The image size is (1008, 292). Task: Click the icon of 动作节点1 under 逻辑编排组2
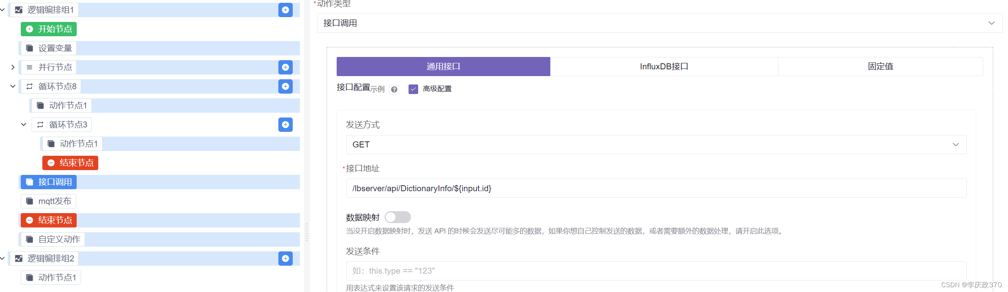(30, 278)
